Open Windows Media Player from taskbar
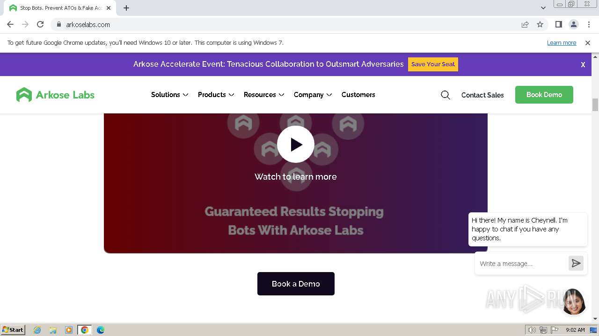The image size is (599, 336). 69,330
